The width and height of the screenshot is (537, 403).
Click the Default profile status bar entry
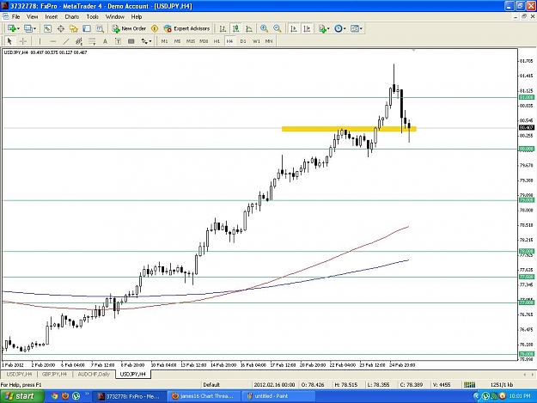pos(211,384)
